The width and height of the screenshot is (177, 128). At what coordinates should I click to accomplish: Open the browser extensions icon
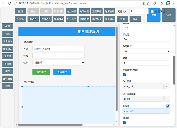[x=155, y=3]
